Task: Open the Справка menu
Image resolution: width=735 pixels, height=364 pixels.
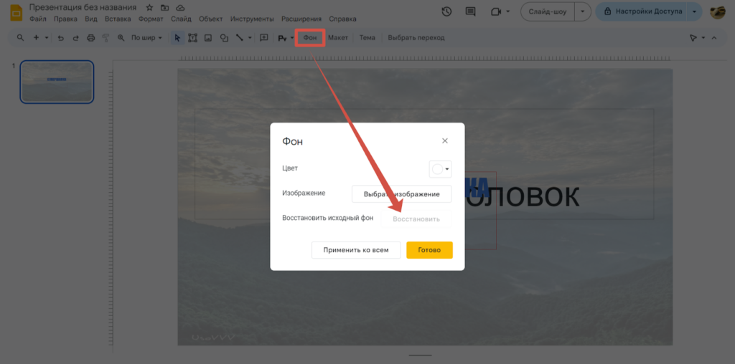Action: tap(342, 19)
